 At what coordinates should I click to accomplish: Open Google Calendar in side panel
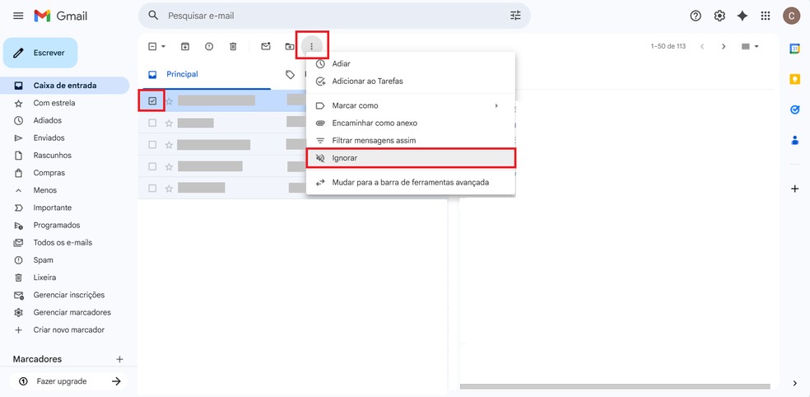[x=794, y=49]
